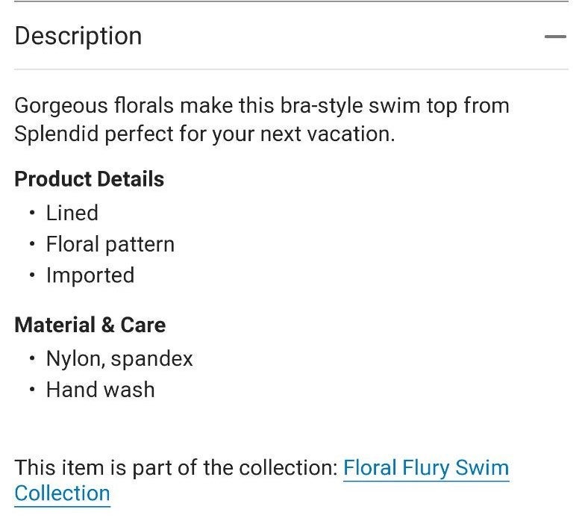The width and height of the screenshot is (582, 530).
Task: Click the bullet dot beside Lined
Action: 32,213
